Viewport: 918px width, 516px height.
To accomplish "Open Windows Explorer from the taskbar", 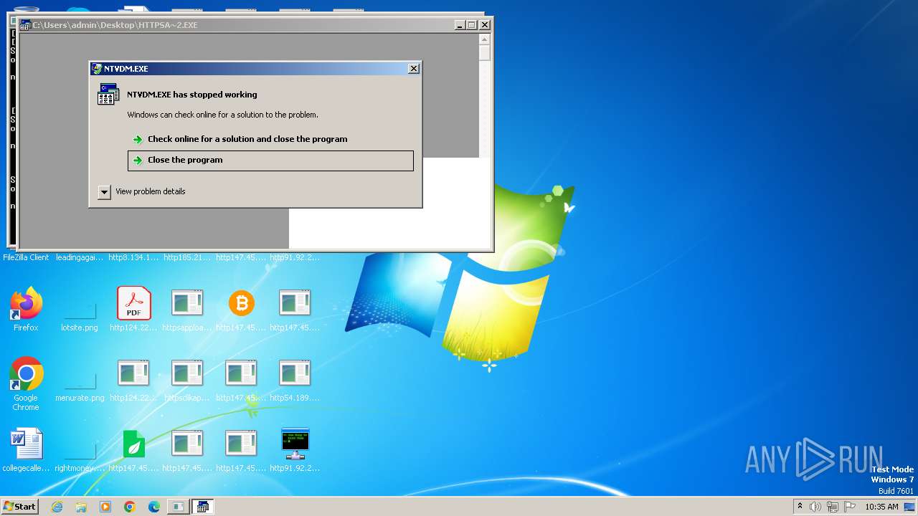I will click(x=81, y=507).
